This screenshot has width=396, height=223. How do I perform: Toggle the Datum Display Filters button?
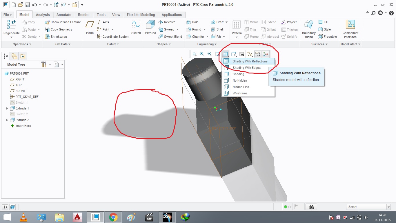pos(250,54)
